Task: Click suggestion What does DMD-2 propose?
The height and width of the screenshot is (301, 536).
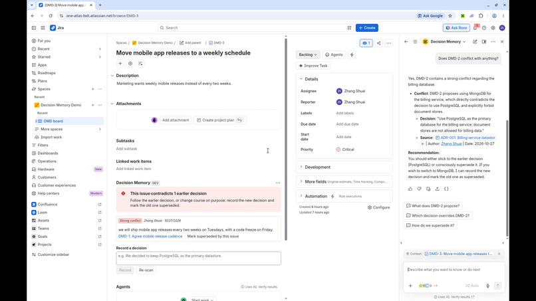Action: click(432, 206)
